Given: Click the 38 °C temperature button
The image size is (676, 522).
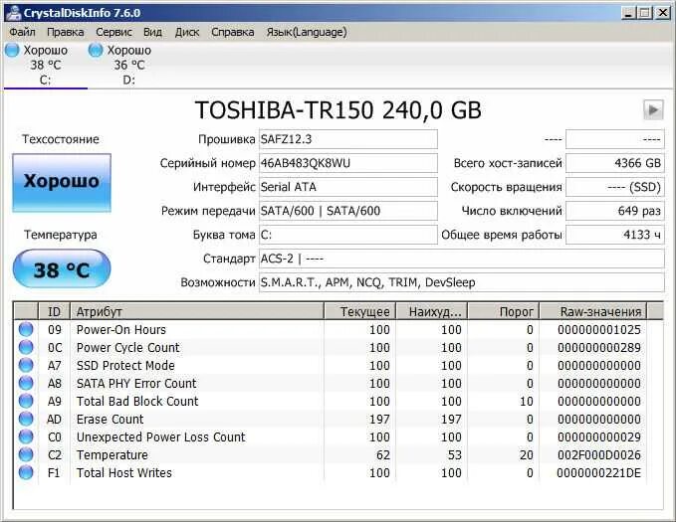Looking at the screenshot, I should pos(62,268).
